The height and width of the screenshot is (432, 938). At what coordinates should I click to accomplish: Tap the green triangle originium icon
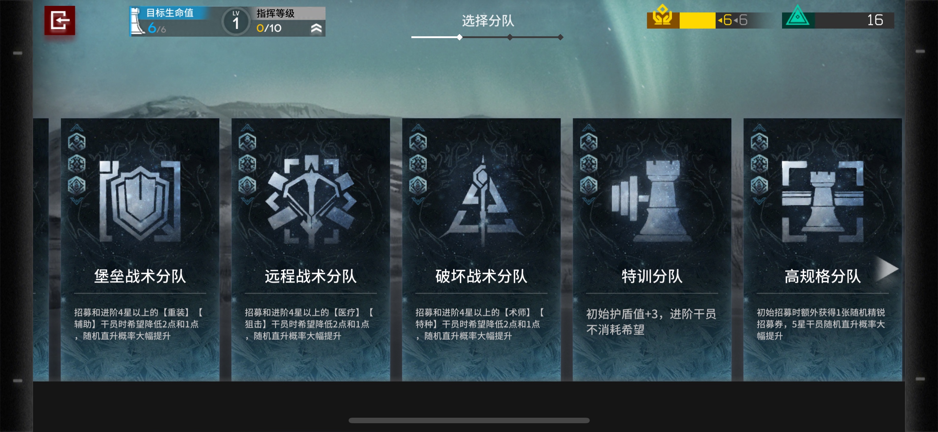[x=798, y=17]
